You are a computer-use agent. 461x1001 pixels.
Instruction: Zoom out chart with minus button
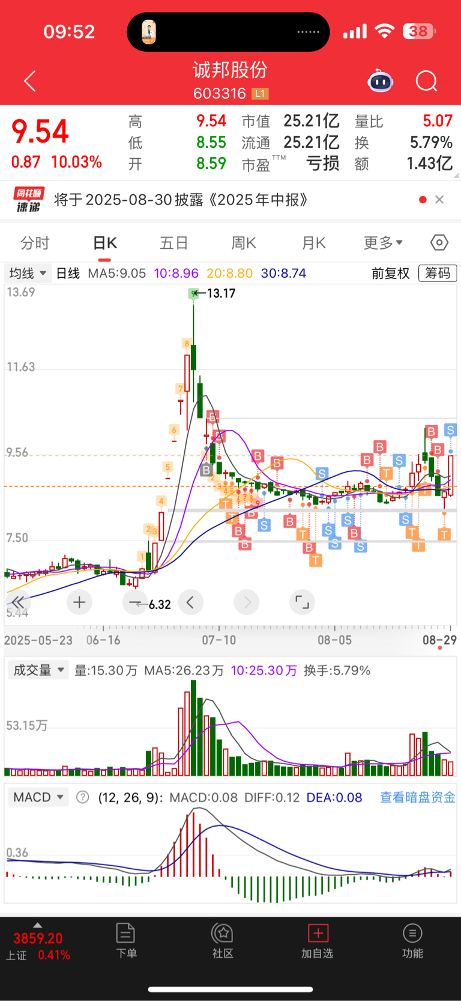pyautogui.click(x=134, y=602)
